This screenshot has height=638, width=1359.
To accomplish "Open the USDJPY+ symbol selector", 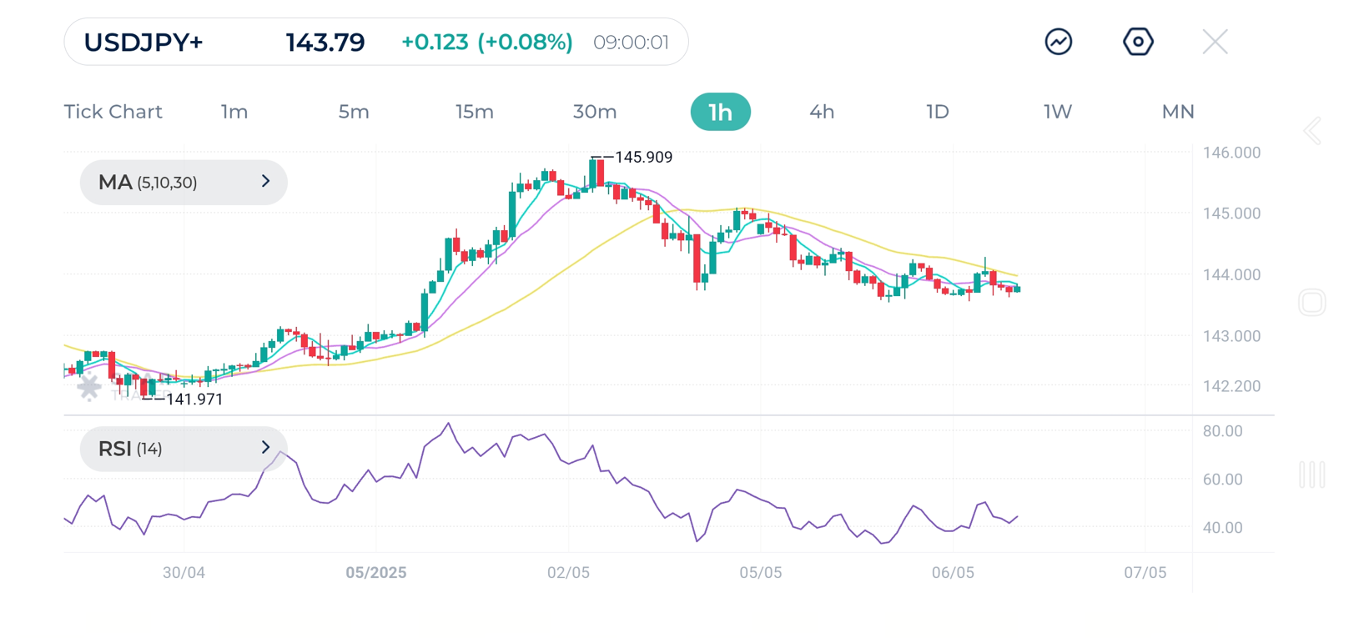I will [143, 43].
